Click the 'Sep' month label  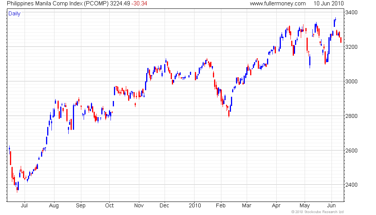81,206
